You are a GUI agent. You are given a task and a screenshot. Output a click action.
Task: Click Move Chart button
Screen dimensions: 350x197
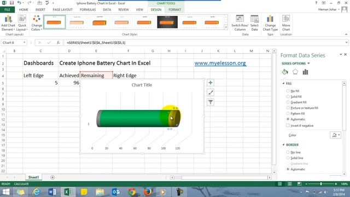click(x=286, y=23)
